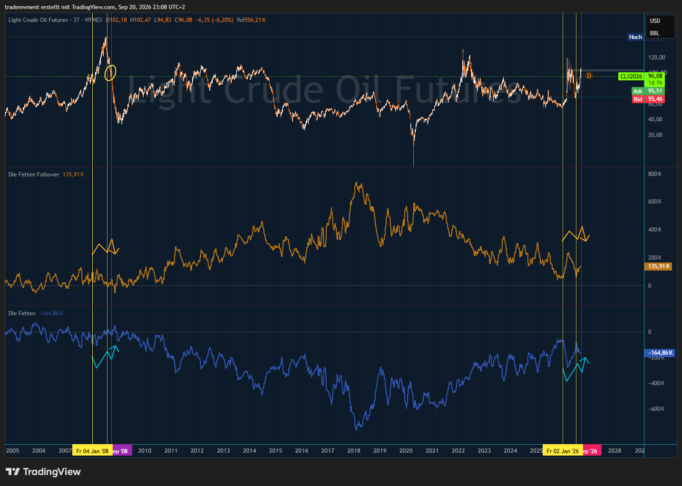Click the 'Fr 02 Jan '26' yellow date label
682x486 pixels.
[563, 451]
